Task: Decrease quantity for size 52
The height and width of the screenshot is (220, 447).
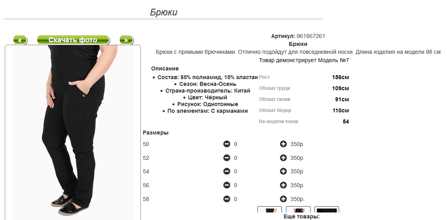Action: click(x=226, y=158)
